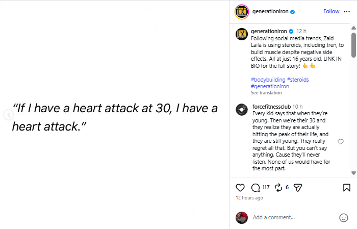This screenshot has width=357, height=229.
Task: Open comments via speech bubble icon
Action: [x=256, y=187]
